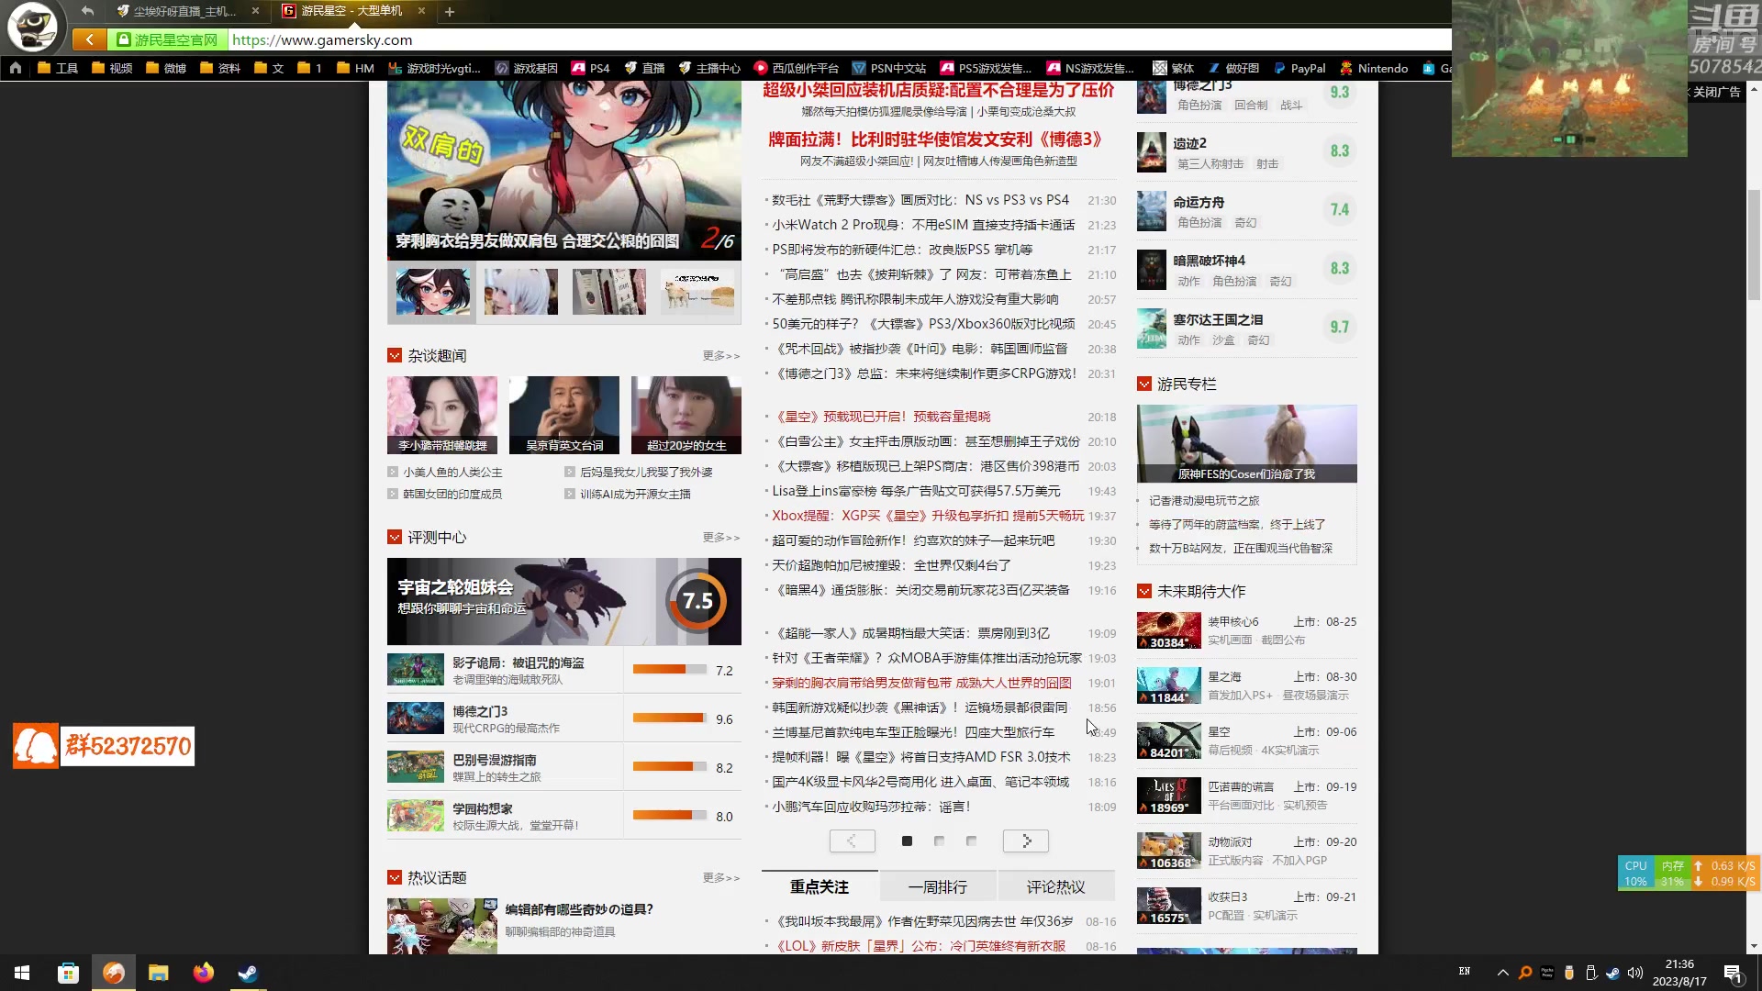This screenshot has width=1762, height=991.
Task: Open the volume control in tray
Action: click(x=1635, y=973)
